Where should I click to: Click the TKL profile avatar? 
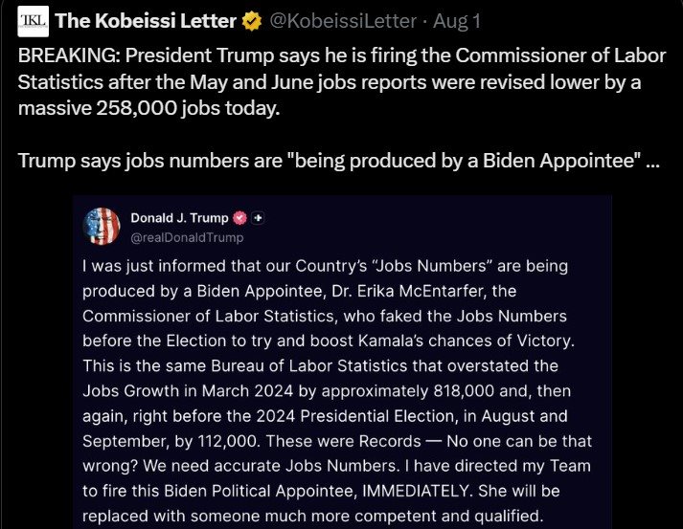pos(34,21)
